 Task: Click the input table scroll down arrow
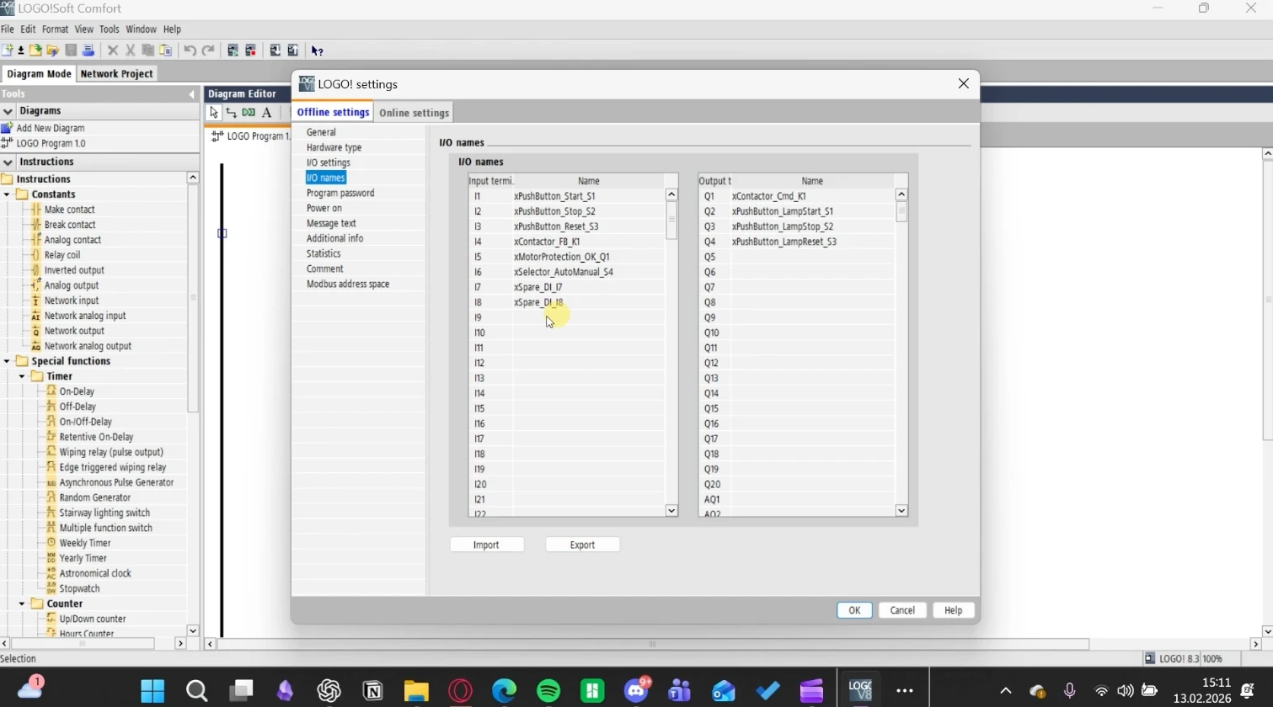point(671,510)
